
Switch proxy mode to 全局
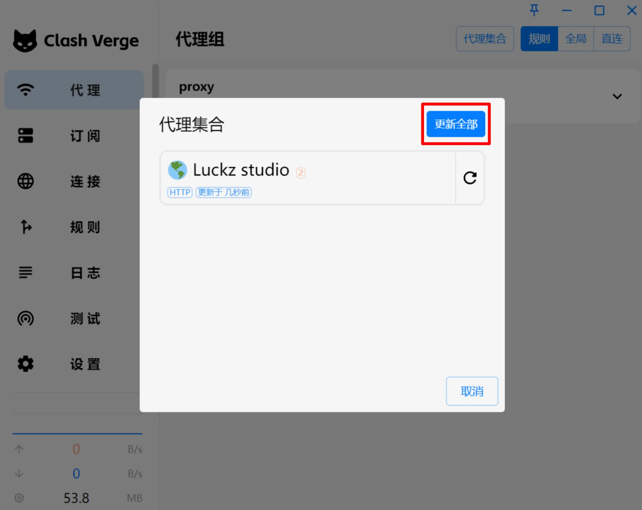(x=575, y=39)
